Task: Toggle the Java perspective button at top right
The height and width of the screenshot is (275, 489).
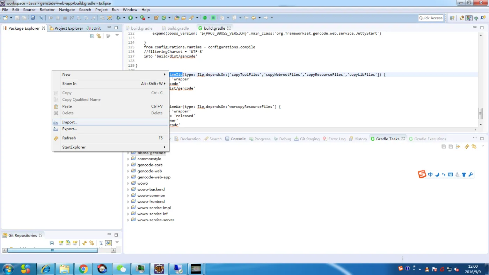Action: (469, 18)
